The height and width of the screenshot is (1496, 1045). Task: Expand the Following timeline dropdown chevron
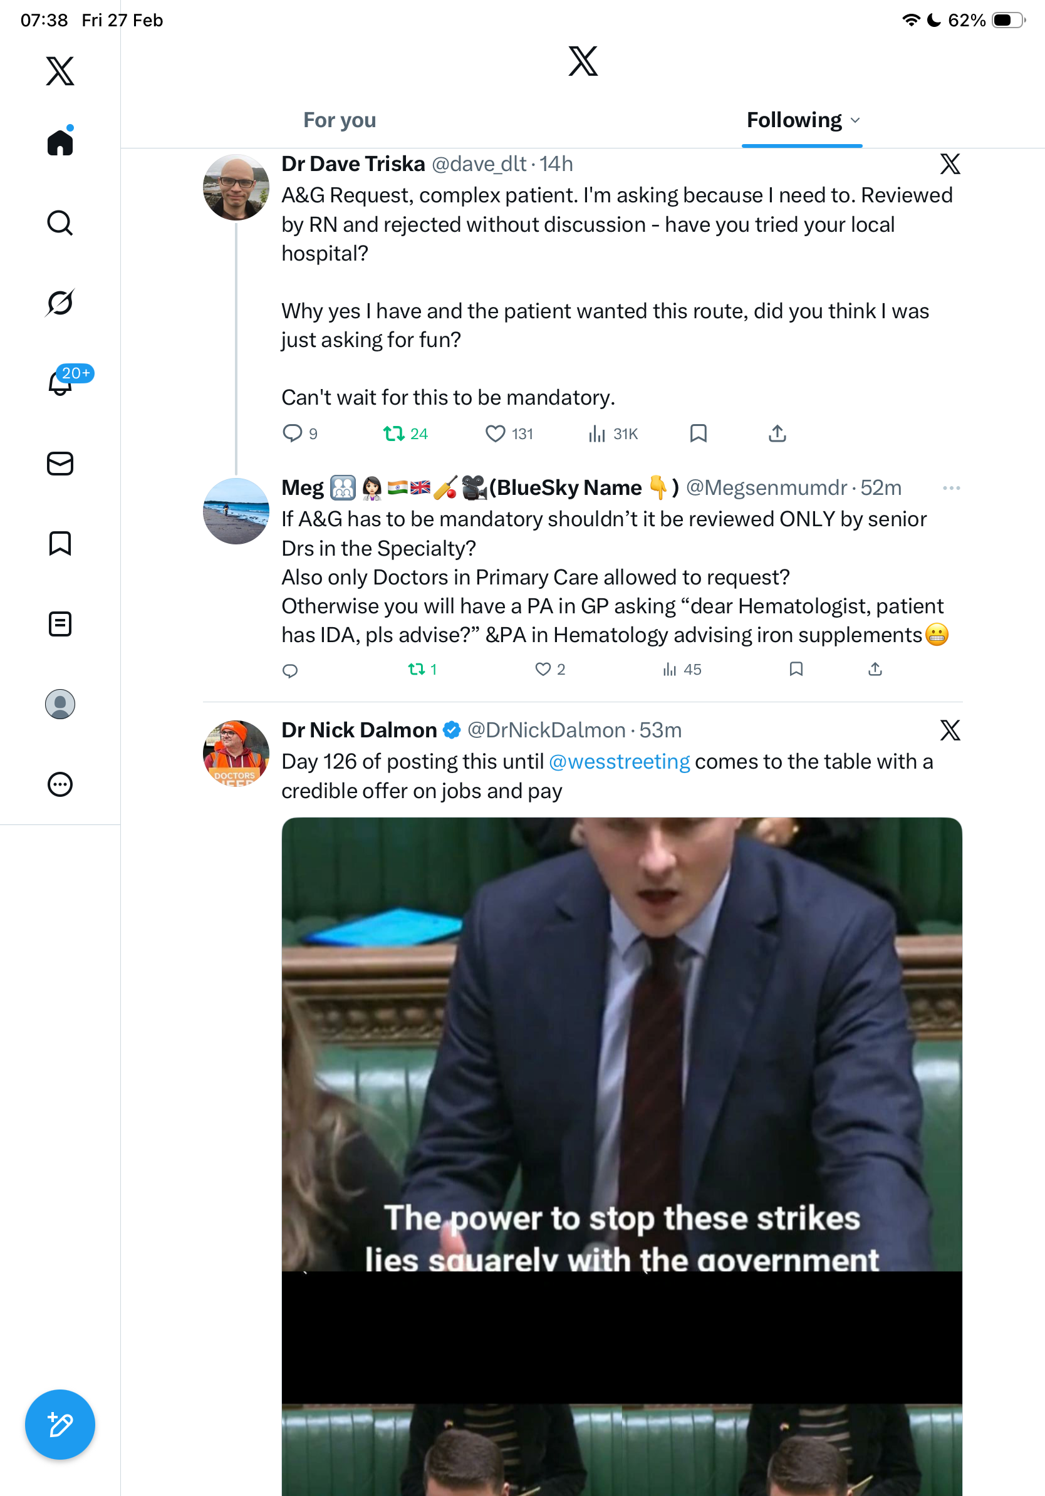855,120
